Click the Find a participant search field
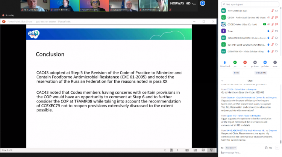282x157 pixels. click(x=250, y=3)
